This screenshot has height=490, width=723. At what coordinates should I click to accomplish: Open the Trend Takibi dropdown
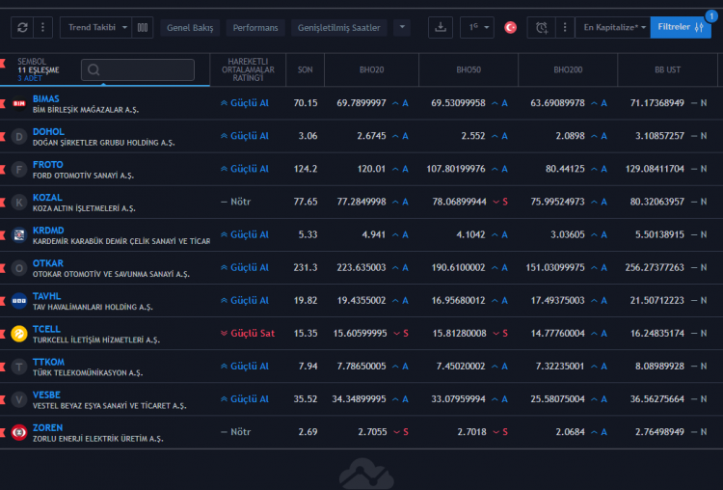click(95, 28)
